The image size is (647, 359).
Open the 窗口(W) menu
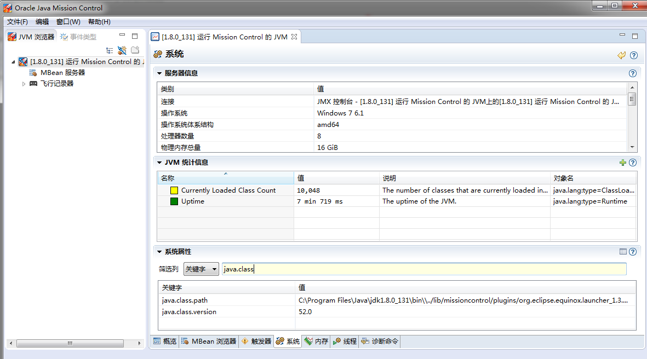pos(67,22)
